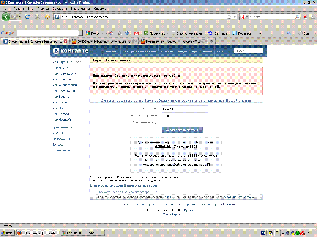This screenshot has width=317, height=237.
Task: Click the Google toolbar bank building icon
Action: 120,33
